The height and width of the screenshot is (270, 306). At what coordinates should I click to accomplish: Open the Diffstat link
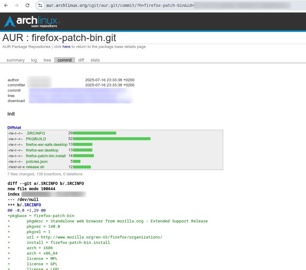14,127
